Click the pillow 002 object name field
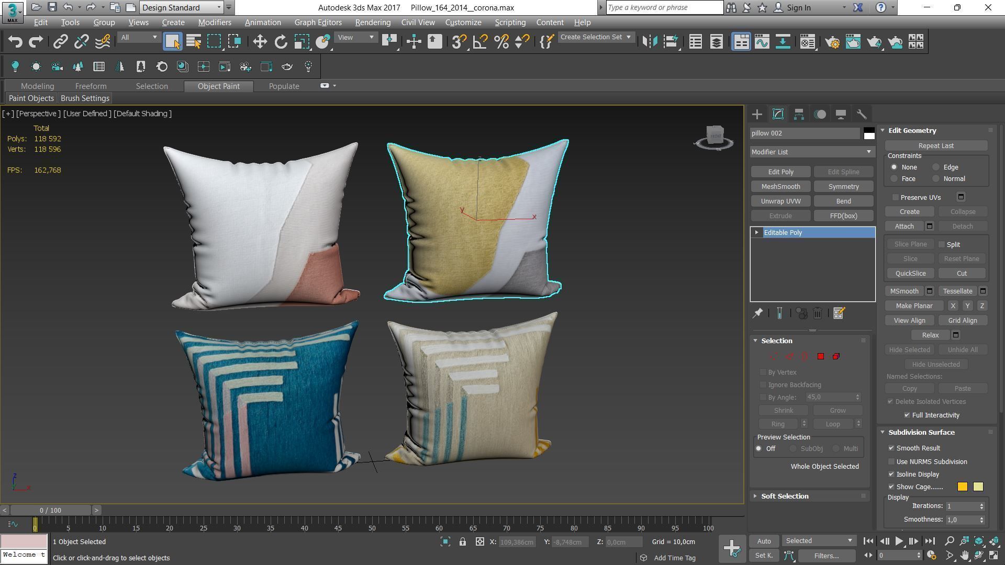The width and height of the screenshot is (1005, 565). coord(805,133)
